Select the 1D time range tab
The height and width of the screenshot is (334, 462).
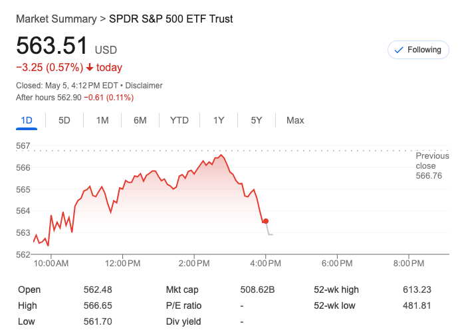tap(27, 120)
